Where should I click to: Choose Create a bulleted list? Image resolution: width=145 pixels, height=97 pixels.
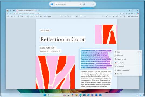[x=128, y=70]
